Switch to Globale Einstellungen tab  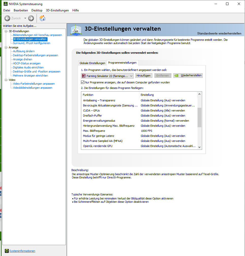coord(92,63)
